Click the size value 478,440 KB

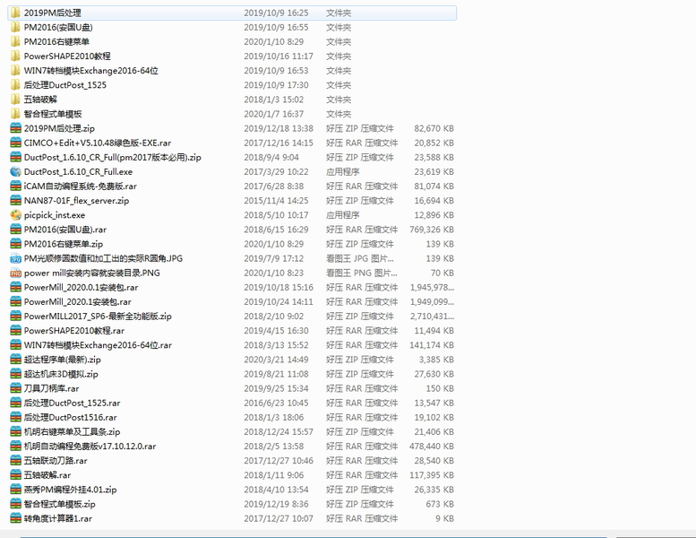(432, 446)
